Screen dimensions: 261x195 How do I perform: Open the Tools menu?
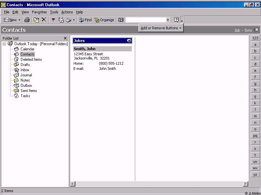tap(54, 12)
